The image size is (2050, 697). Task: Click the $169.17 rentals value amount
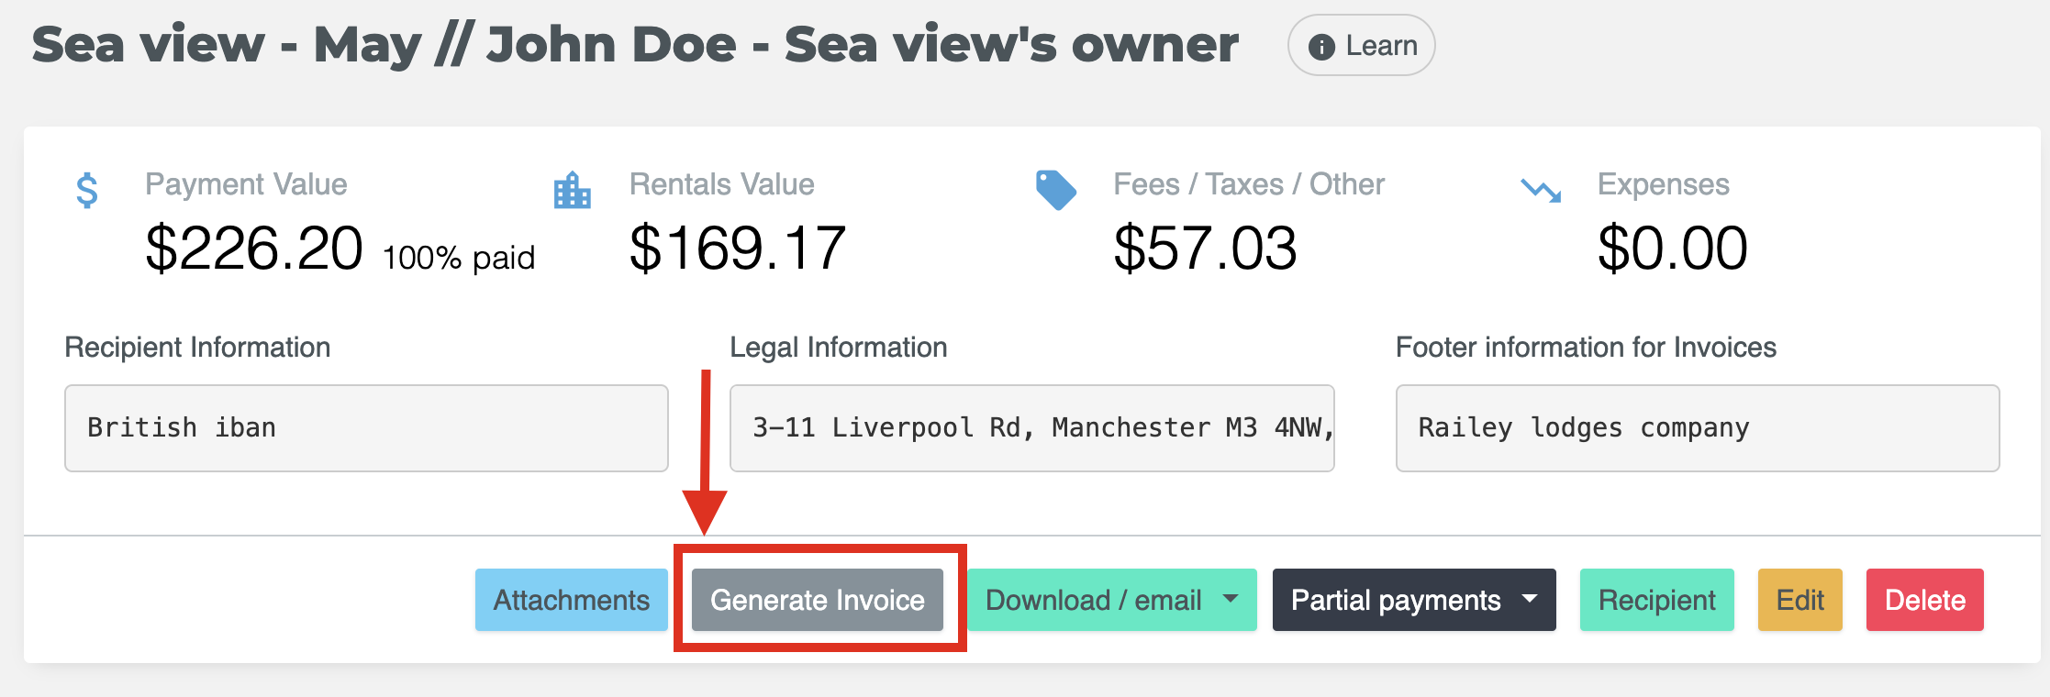[x=737, y=249]
